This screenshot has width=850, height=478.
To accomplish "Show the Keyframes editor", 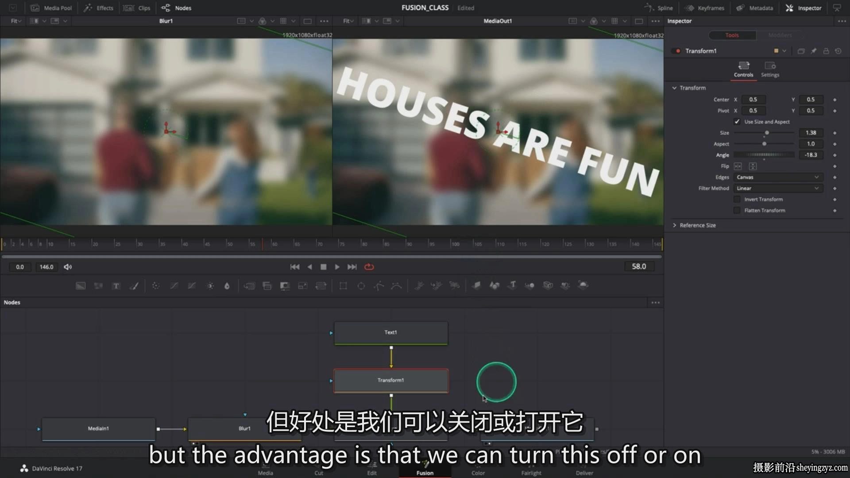I will click(x=704, y=8).
